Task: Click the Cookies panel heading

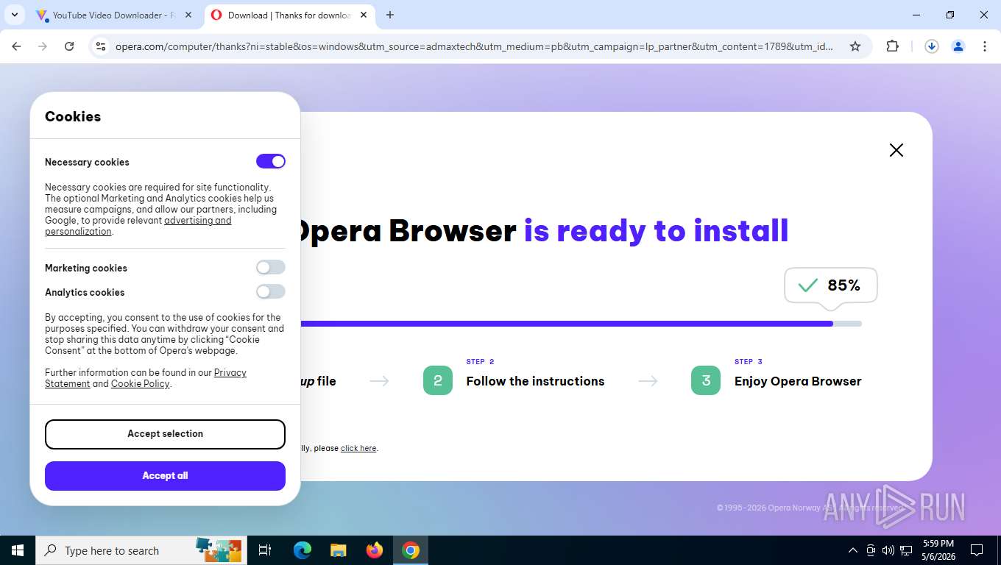Action: point(73,116)
